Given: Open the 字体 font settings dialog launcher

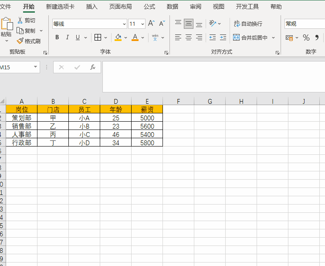Looking at the screenshot, I should coord(166,53).
